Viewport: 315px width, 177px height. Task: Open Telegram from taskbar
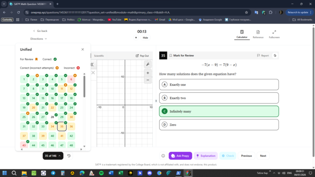pyautogui.click(x=53, y=173)
